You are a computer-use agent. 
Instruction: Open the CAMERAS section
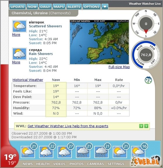(95, 164)
